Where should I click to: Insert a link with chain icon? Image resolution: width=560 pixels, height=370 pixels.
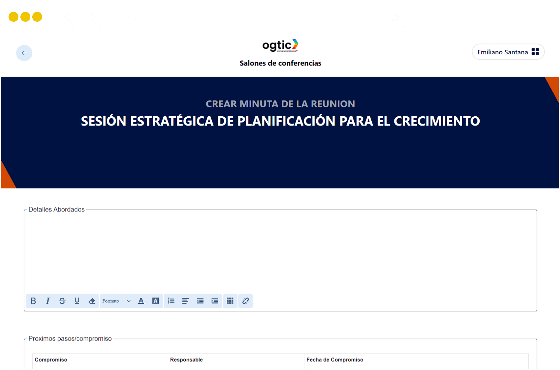pyautogui.click(x=246, y=301)
